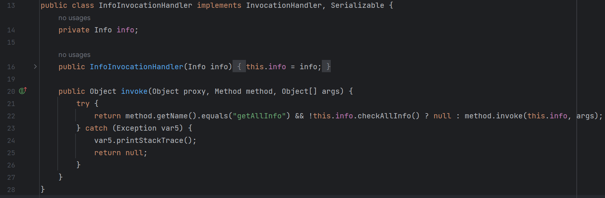The image size is (605, 198).
Task: Open the "no usages" hint above the constructor
Action: point(74,55)
